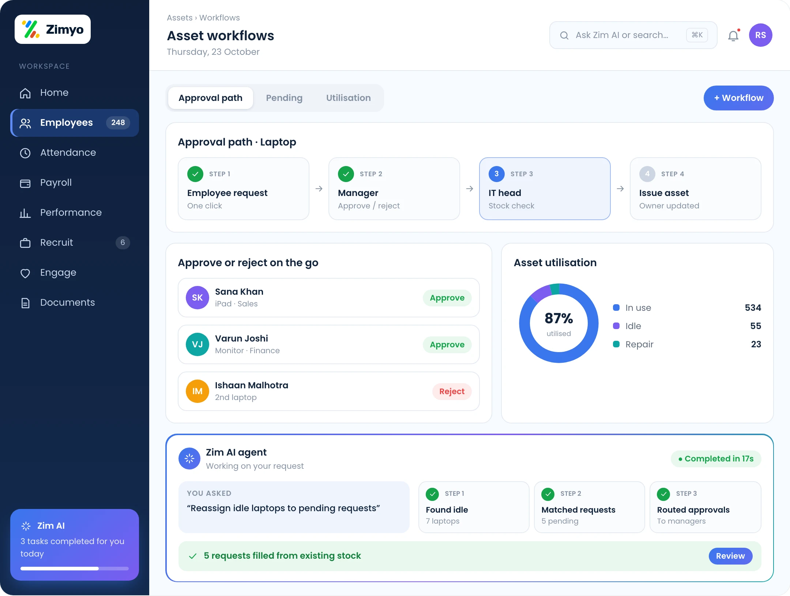
Task: Open Engage heart icon item
Action: [75, 272]
